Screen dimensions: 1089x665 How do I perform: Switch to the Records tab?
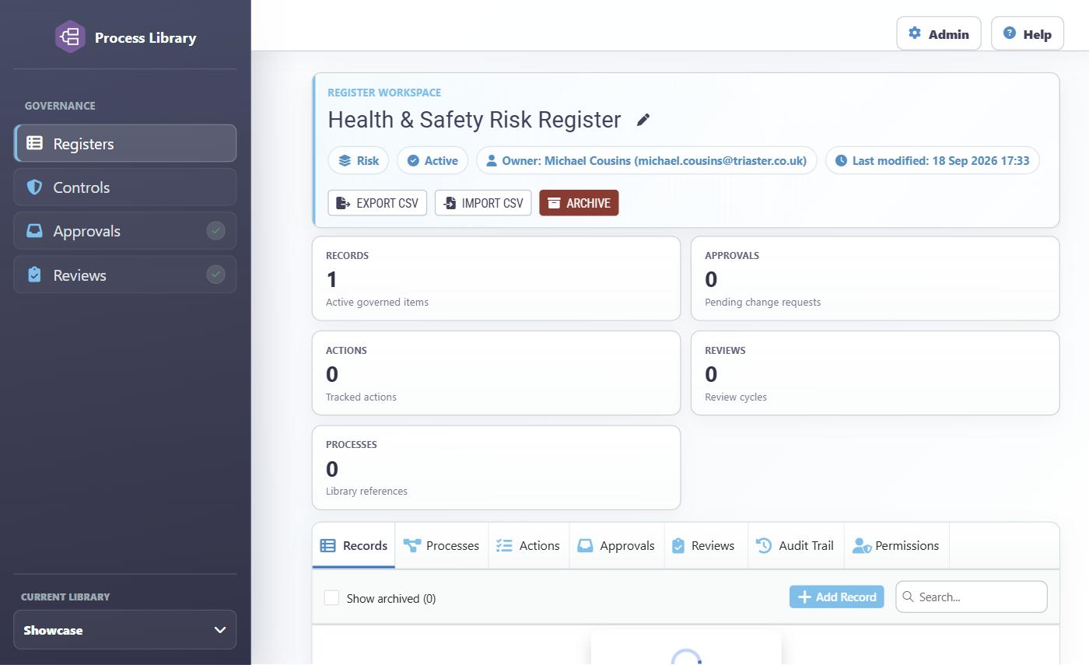pyautogui.click(x=354, y=546)
